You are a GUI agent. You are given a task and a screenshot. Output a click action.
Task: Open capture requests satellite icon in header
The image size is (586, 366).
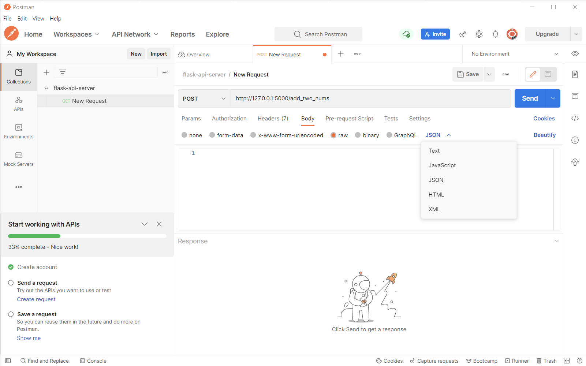(463, 34)
